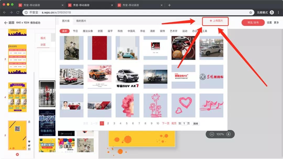The image size is (283, 159).
Task: Select 清新 category
Action: coord(153,31)
